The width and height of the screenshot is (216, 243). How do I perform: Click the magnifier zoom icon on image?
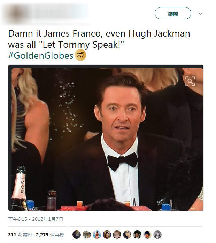click(x=190, y=81)
